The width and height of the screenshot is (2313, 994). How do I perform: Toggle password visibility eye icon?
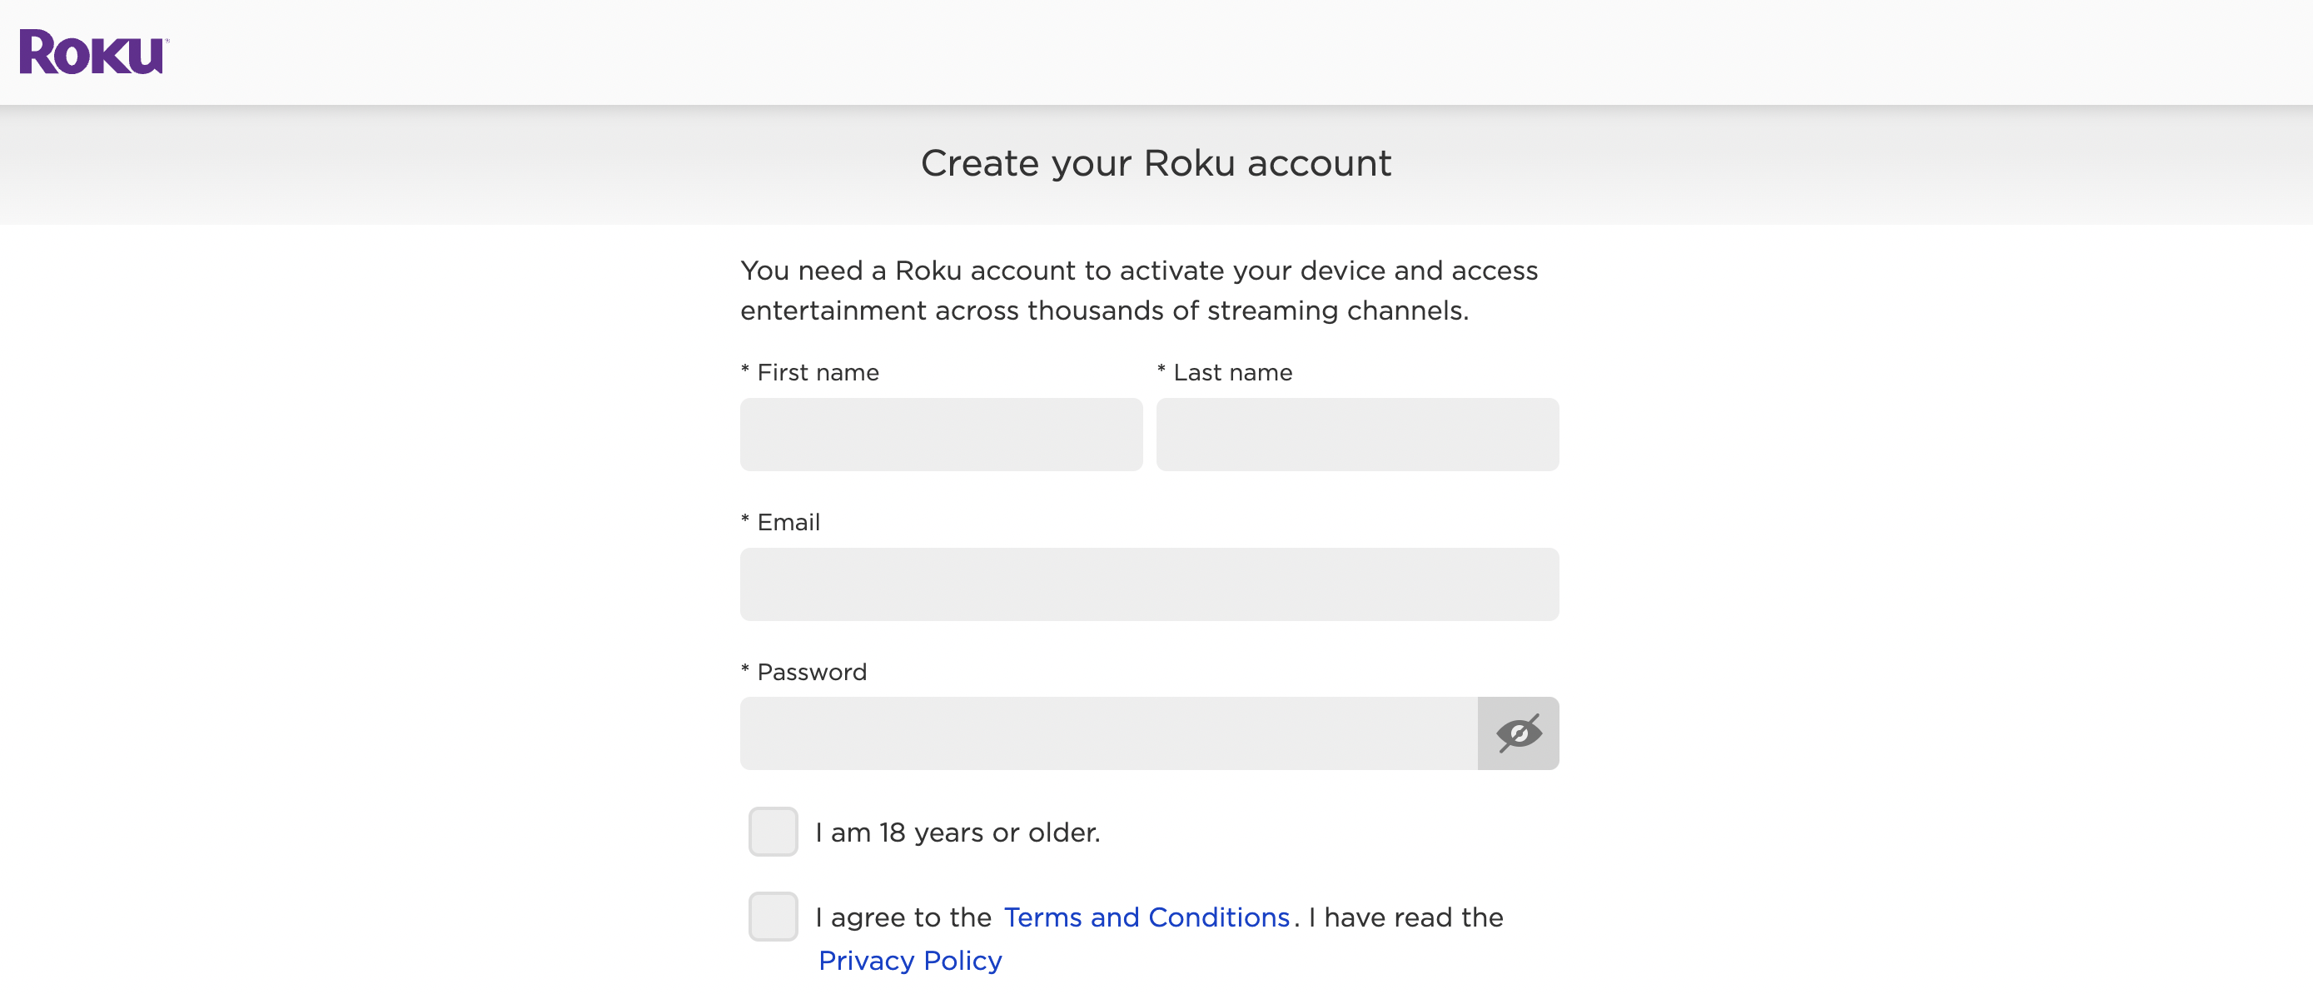coord(1519,733)
